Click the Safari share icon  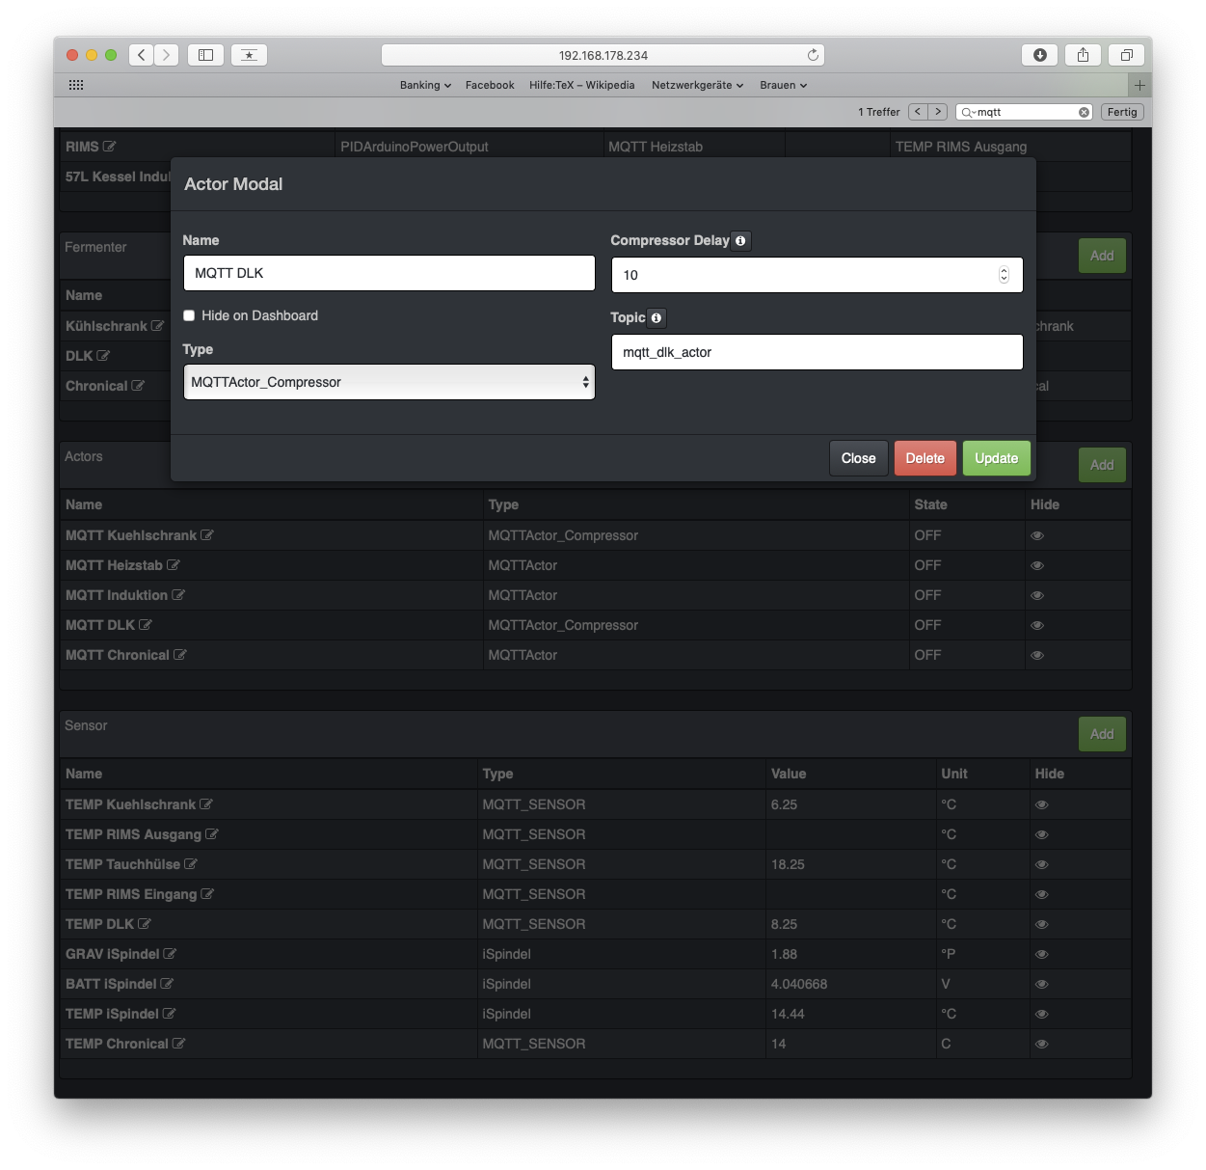(x=1083, y=55)
